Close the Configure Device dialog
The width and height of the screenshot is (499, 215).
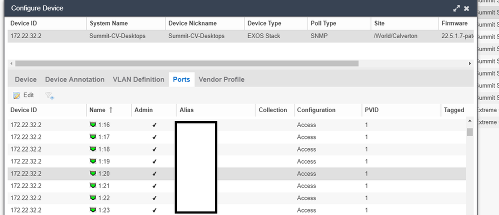pos(466,8)
